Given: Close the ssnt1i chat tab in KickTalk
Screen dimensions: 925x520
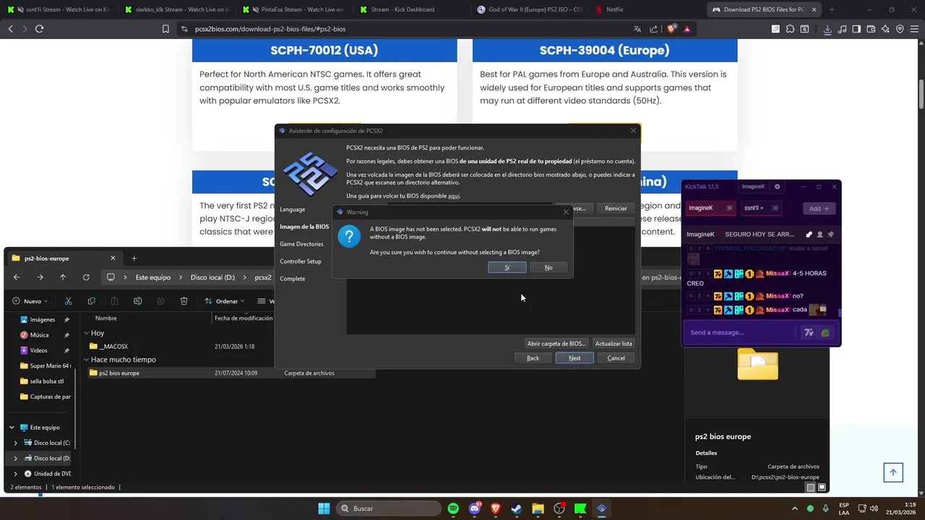Looking at the screenshot, I should 775,208.
